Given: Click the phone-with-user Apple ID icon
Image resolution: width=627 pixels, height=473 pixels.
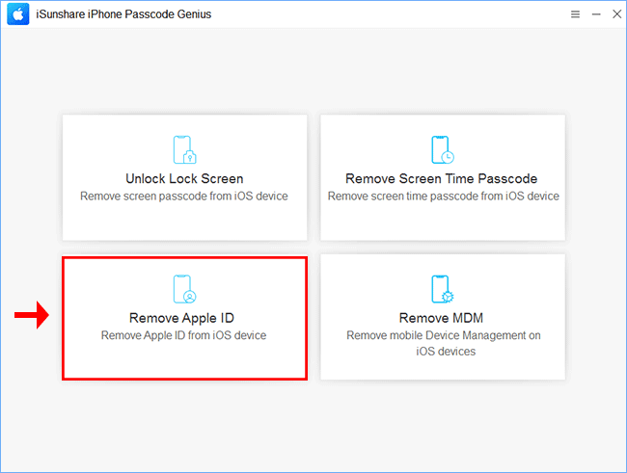Looking at the screenshot, I should pos(185,289).
